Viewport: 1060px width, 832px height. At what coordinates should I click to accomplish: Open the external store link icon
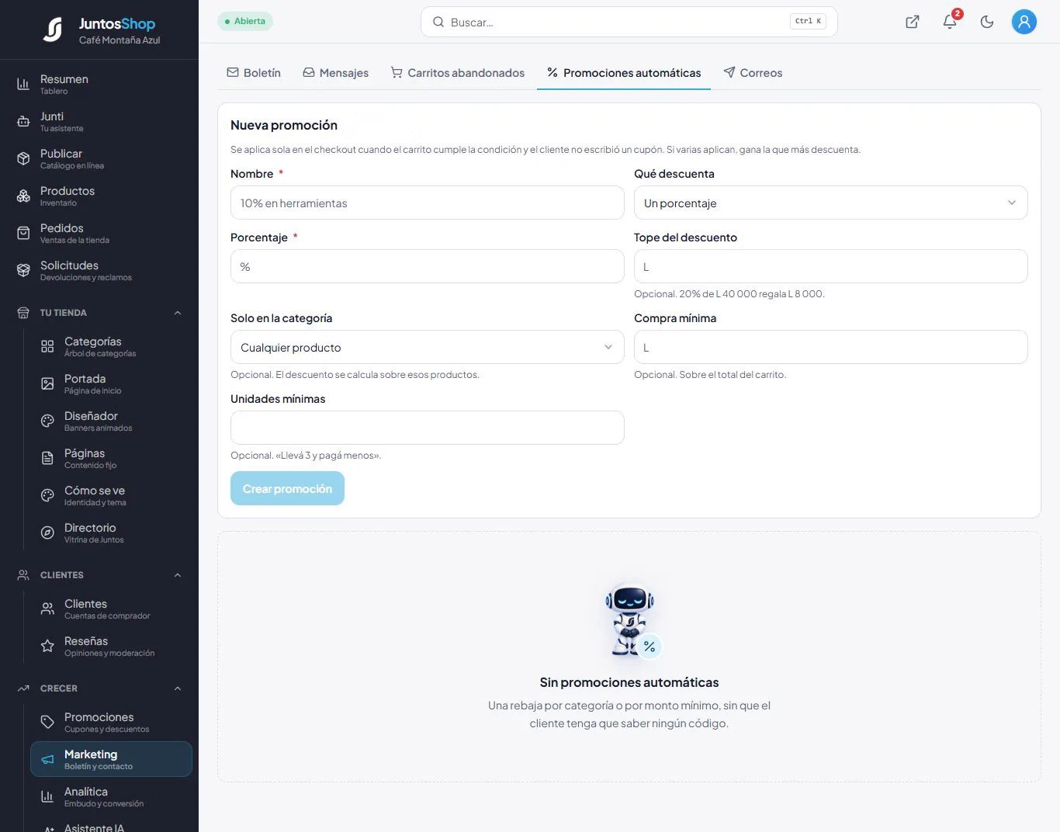[913, 22]
